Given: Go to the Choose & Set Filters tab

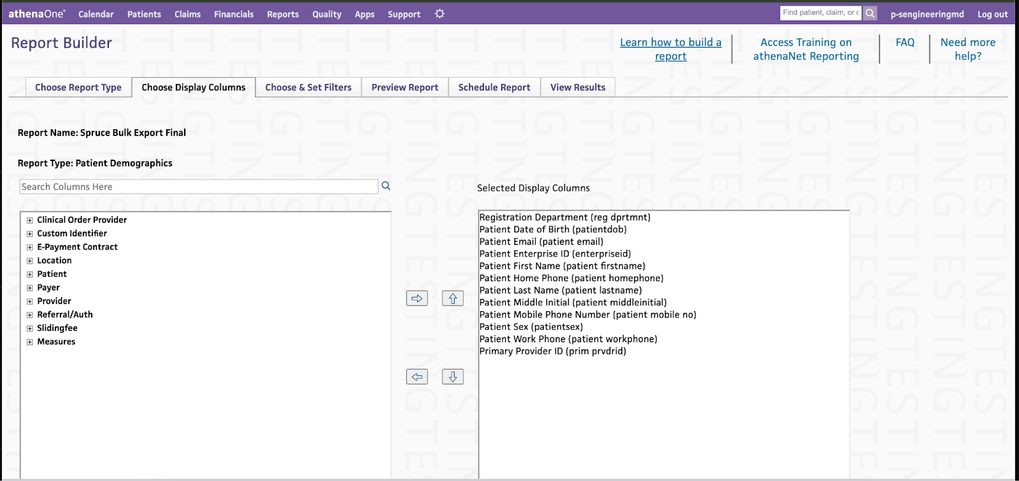Looking at the screenshot, I should click(308, 87).
